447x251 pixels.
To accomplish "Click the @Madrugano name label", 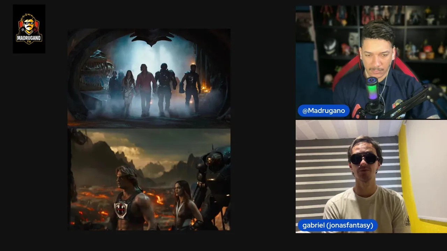I will pyautogui.click(x=323, y=111).
